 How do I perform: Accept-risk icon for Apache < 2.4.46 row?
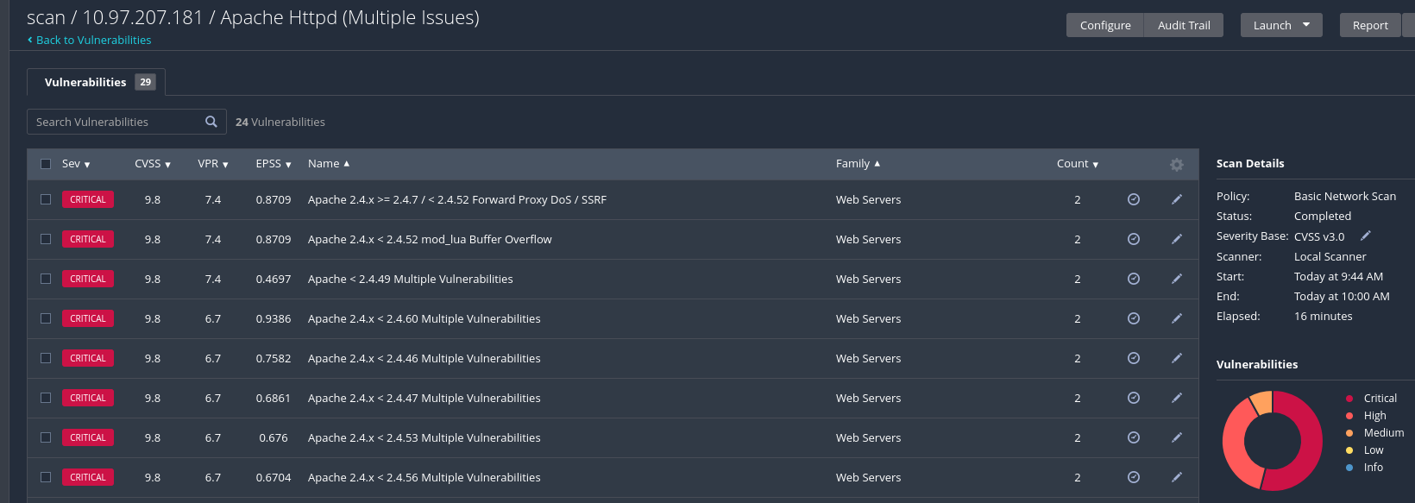(1134, 358)
